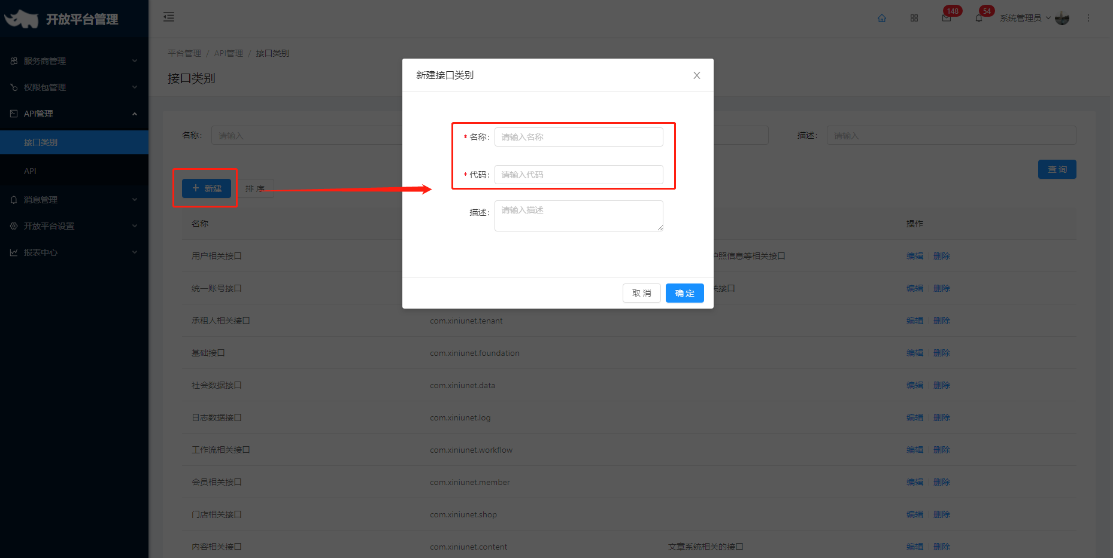Click 名称 column header
Image resolution: width=1113 pixels, height=558 pixels.
tap(200, 224)
